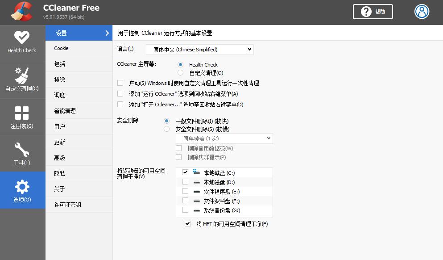443x260 pixels.
Task: Check the 本地磁盘 (D:) drive checkbox
Action: (186, 181)
